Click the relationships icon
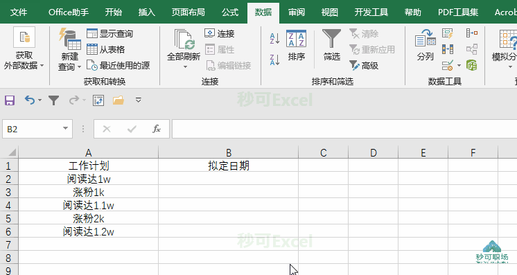This screenshot has height=275, width=517. point(472,49)
